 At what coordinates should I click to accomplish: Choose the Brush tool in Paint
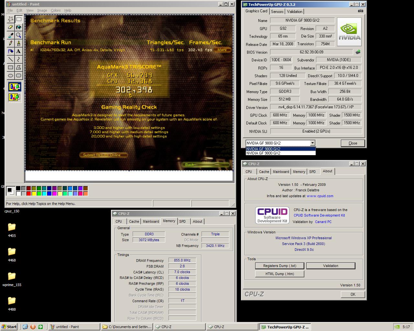19,43
